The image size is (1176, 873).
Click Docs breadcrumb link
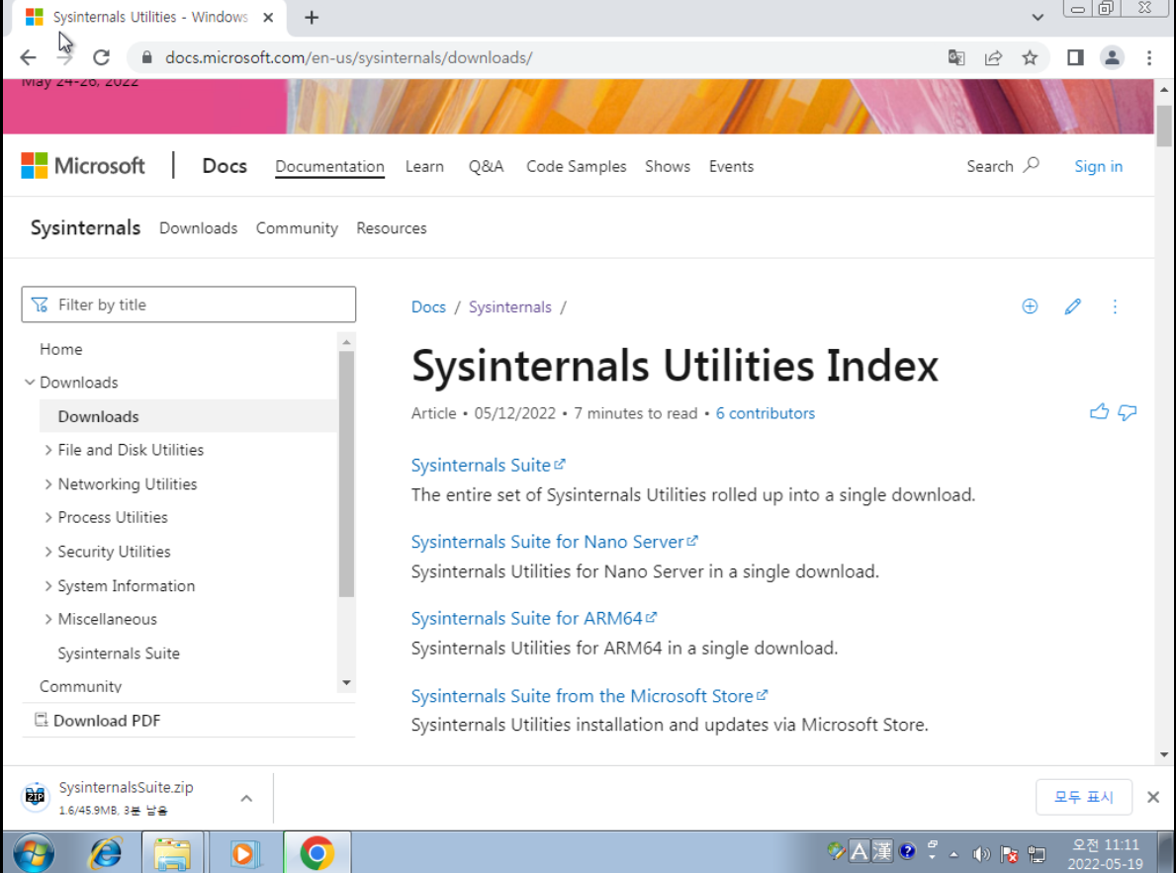click(428, 306)
